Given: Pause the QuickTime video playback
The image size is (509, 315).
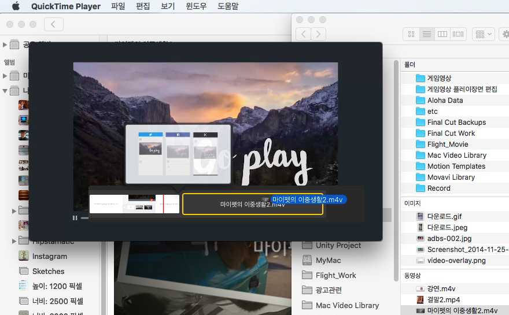Looking at the screenshot, I should point(75,218).
